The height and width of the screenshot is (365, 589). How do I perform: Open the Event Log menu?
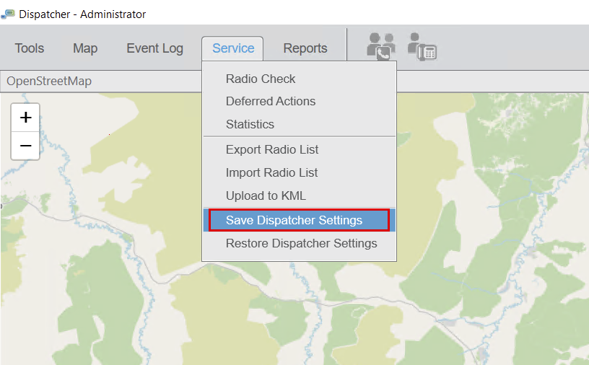point(154,48)
